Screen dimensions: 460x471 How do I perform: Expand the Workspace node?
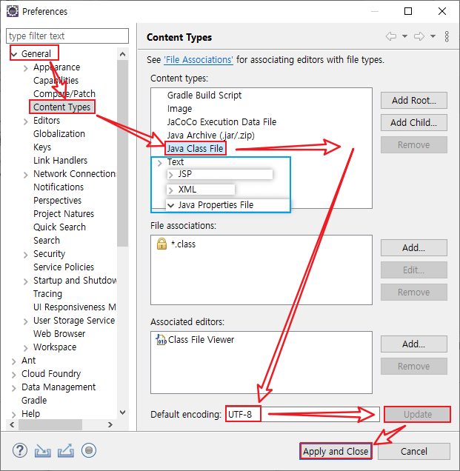26,348
